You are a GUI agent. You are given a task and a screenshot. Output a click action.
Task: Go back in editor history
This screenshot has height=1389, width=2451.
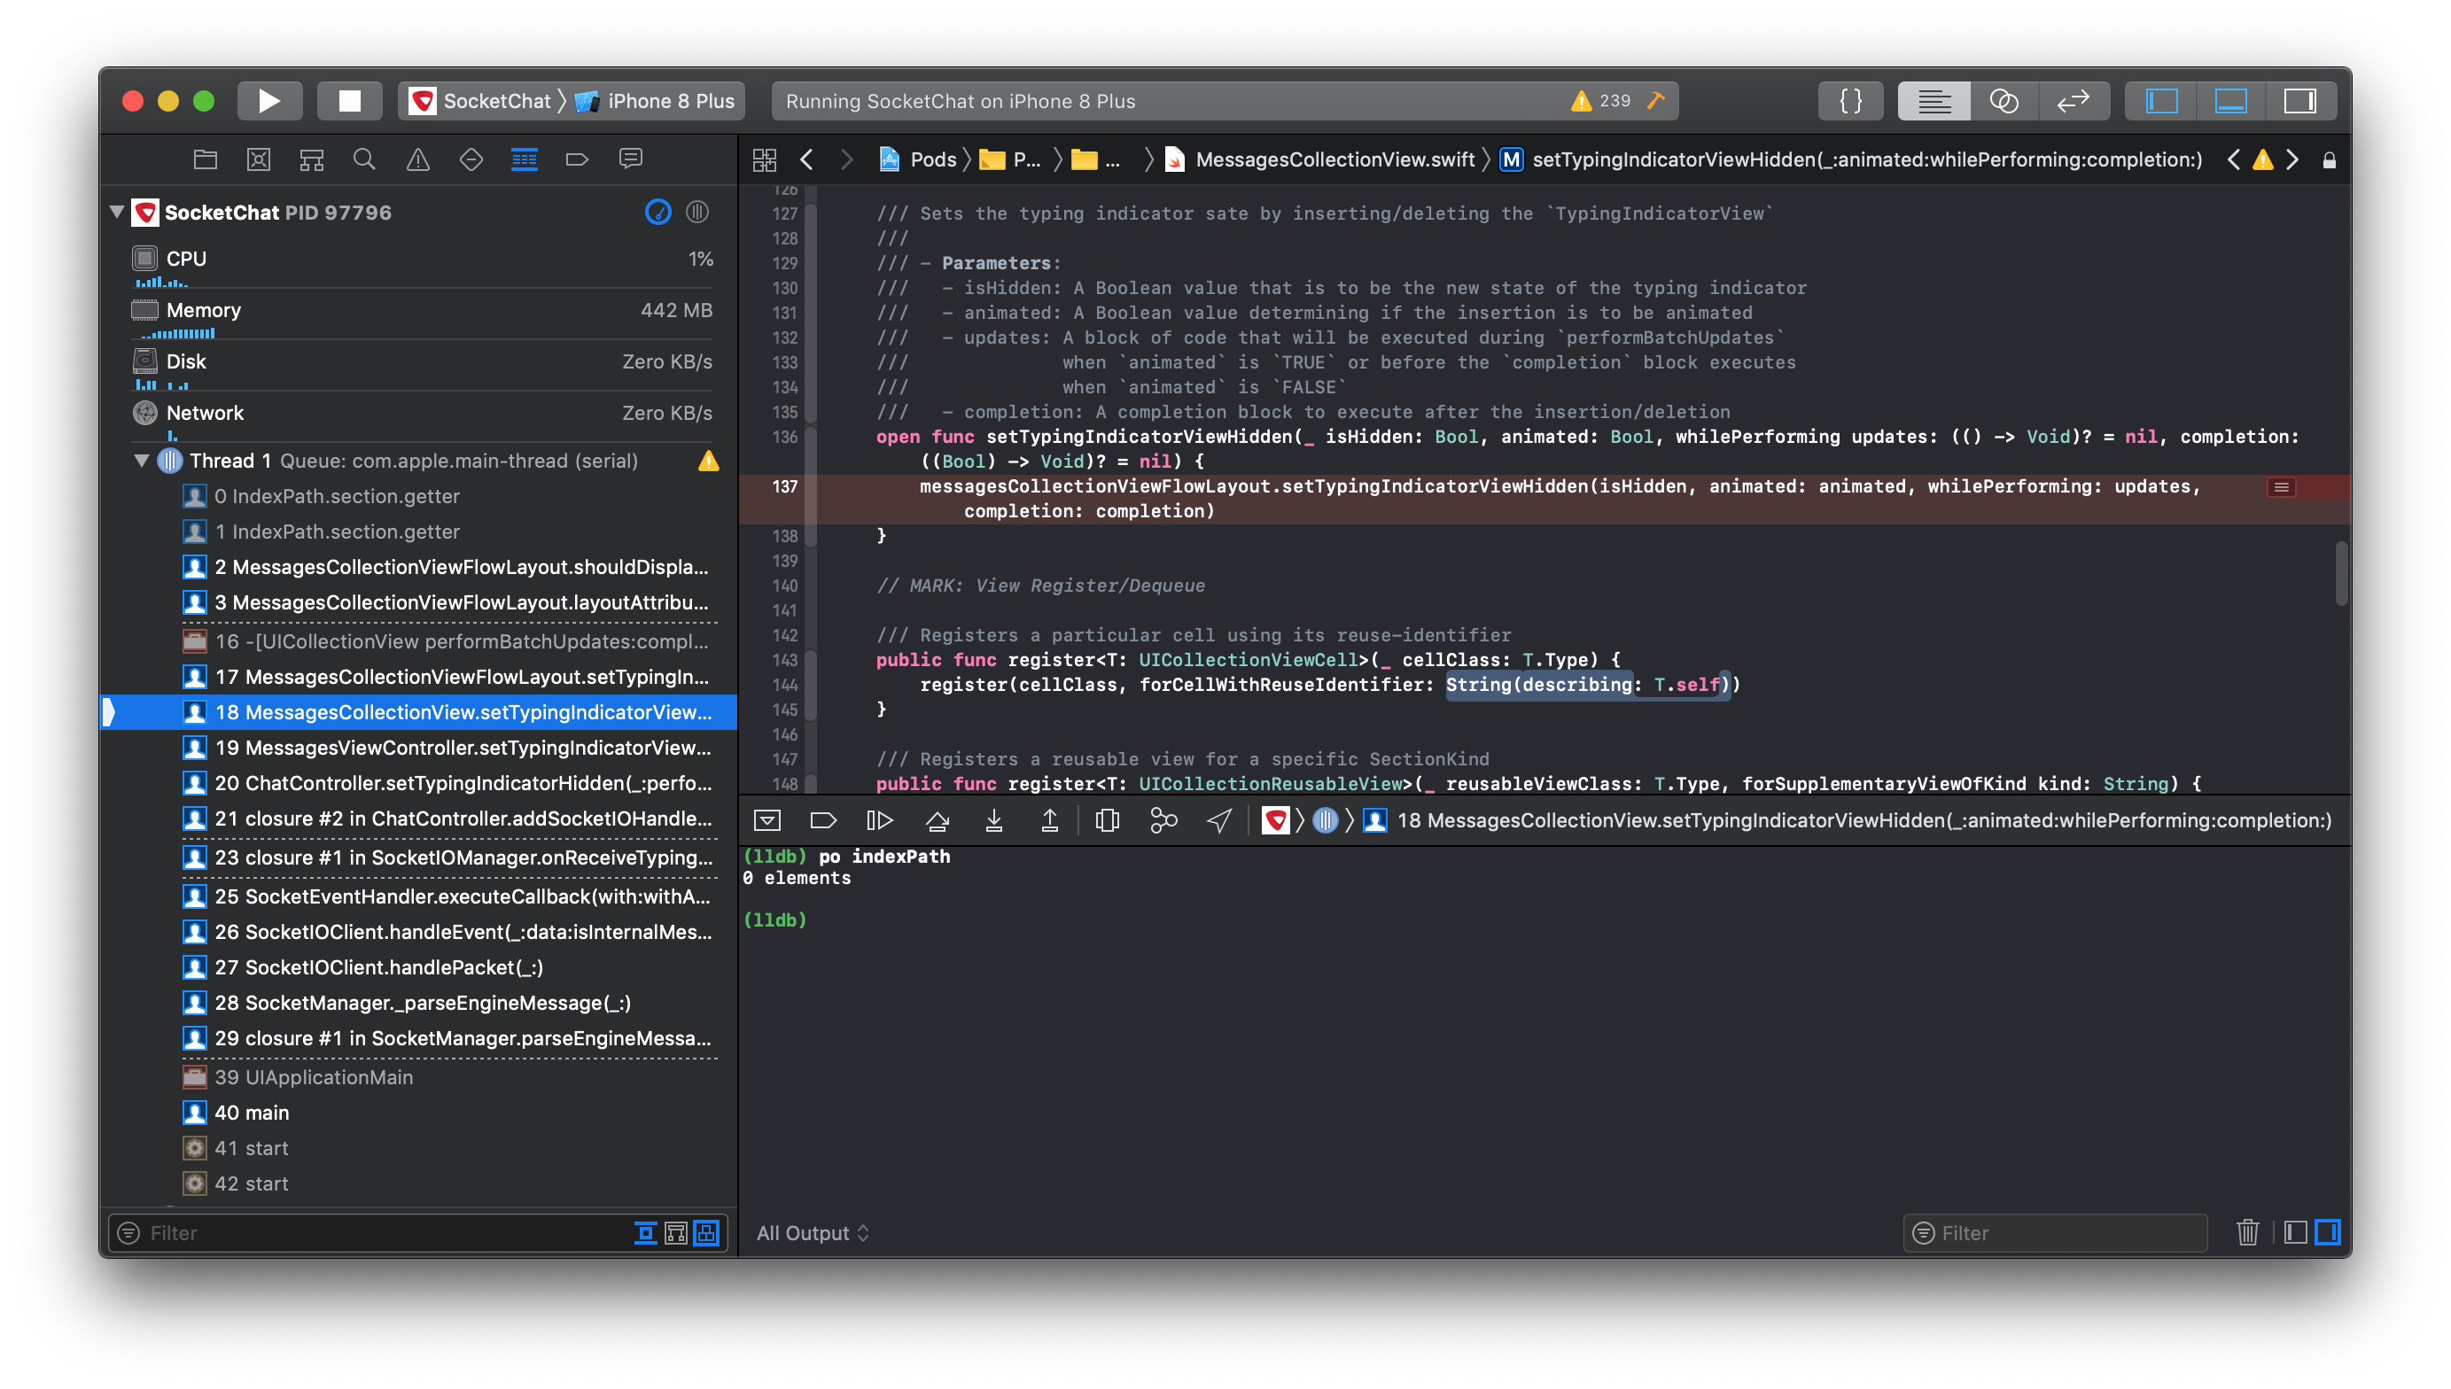click(807, 159)
